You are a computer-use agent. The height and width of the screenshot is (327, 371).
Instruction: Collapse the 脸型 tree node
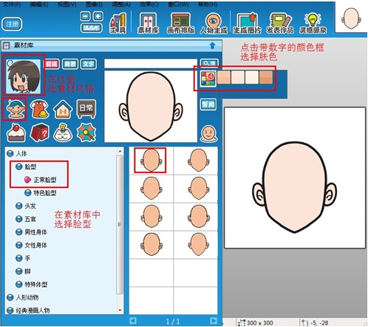coord(19,166)
